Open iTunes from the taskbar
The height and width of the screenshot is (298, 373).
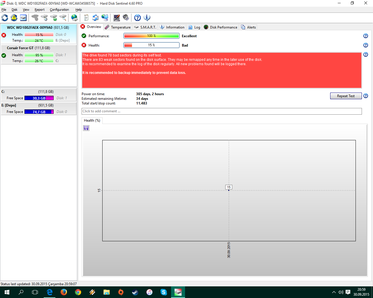coord(149,292)
